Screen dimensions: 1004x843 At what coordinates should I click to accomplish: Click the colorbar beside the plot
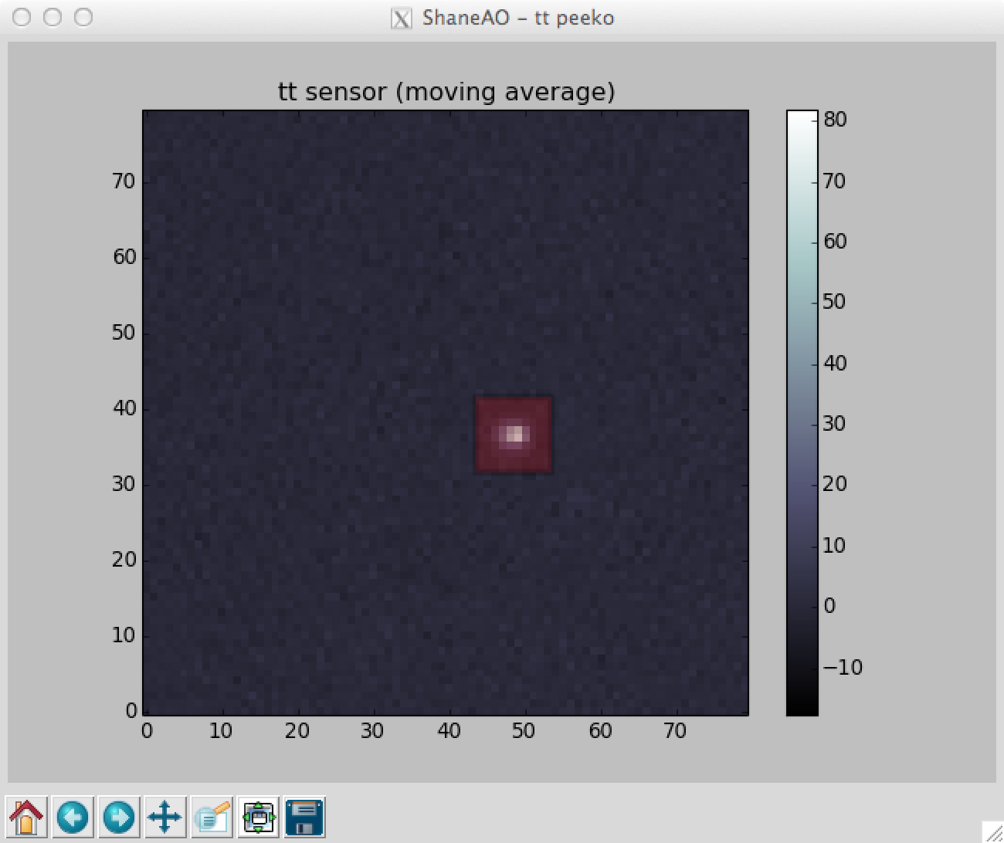point(802,413)
